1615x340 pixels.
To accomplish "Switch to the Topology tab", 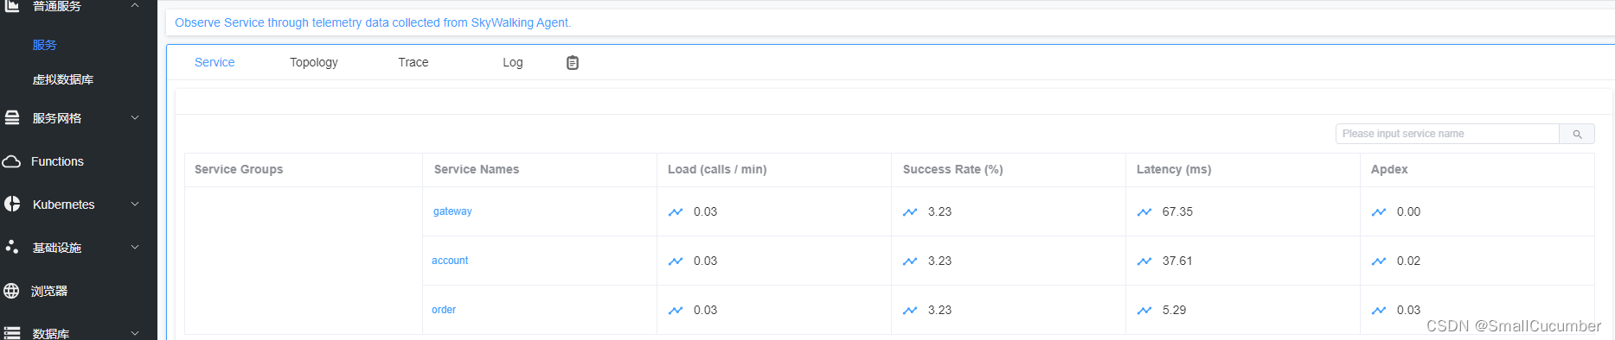I will coord(314,62).
